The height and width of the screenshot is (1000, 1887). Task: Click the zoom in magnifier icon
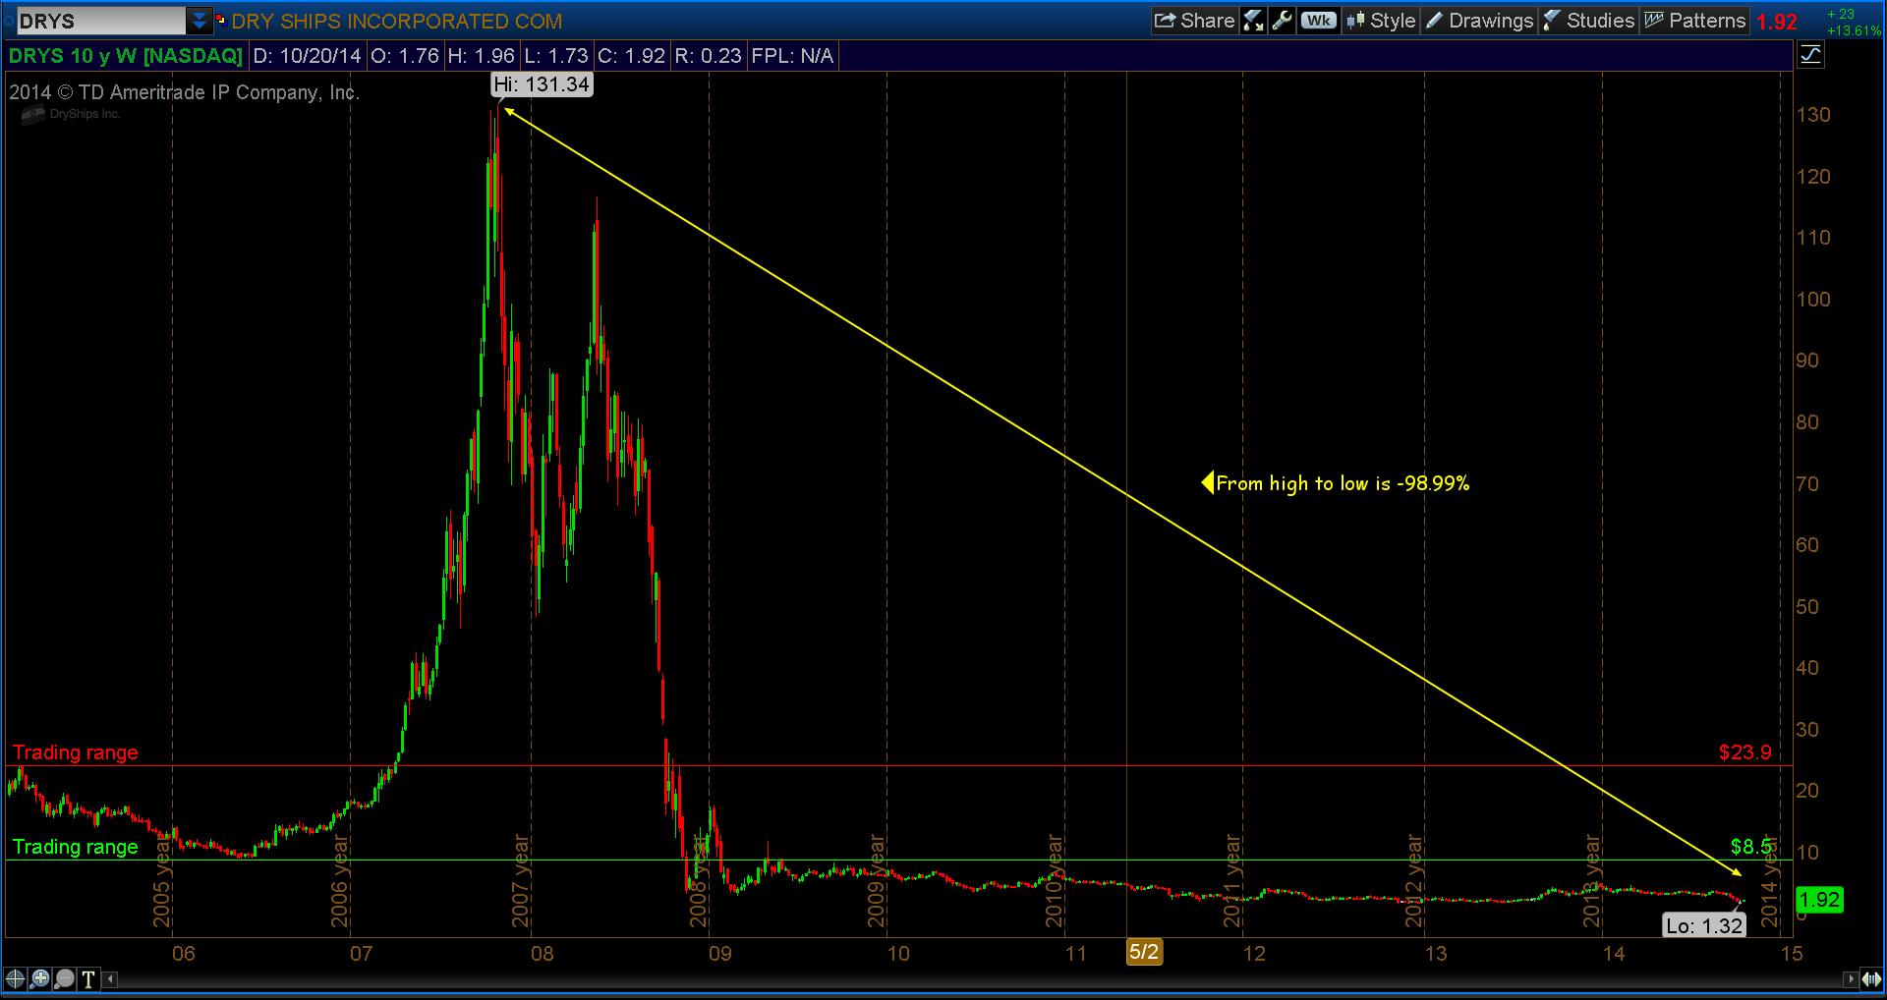click(x=39, y=978)
